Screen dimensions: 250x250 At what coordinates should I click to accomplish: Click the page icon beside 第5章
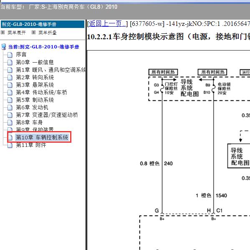[x=10, y=100]
